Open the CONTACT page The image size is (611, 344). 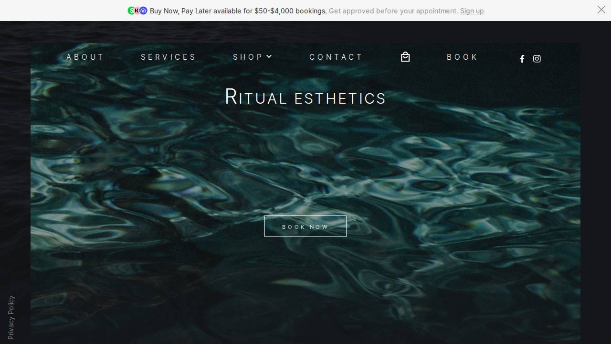point(336,57)
